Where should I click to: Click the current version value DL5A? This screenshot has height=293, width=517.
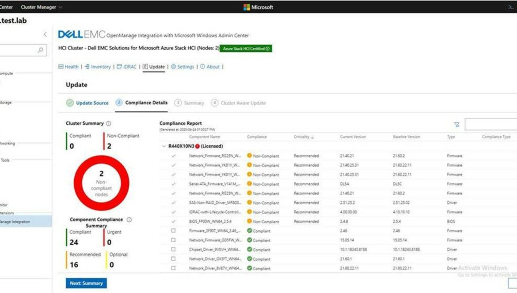click(345, 184)
